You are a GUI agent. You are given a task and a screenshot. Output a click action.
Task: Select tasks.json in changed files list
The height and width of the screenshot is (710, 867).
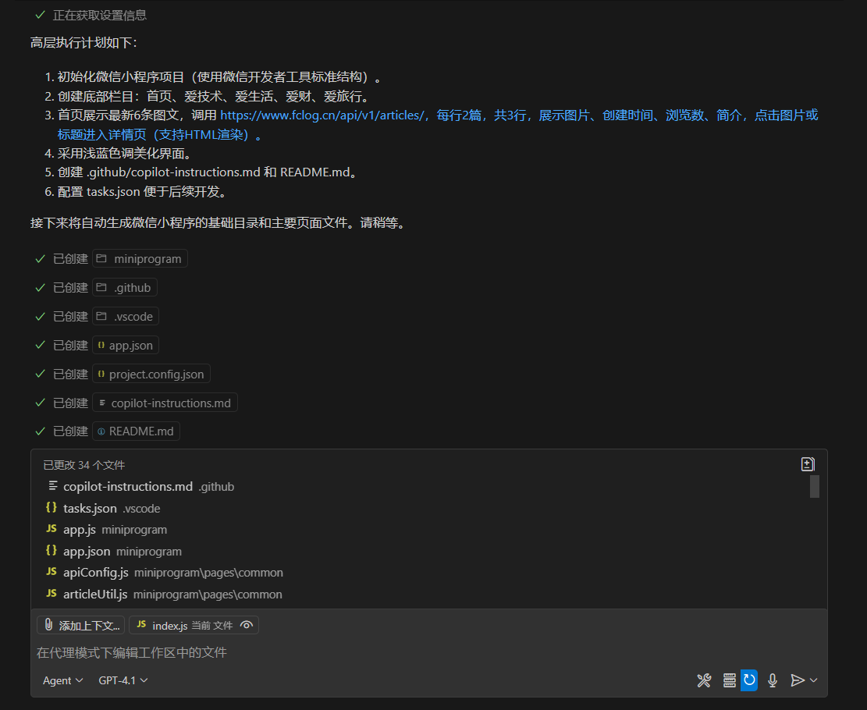click(x=90, y=508)
